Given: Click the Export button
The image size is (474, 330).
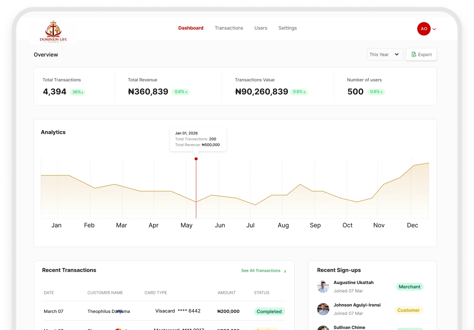Looking at the screenshot, I should point(421,54).
